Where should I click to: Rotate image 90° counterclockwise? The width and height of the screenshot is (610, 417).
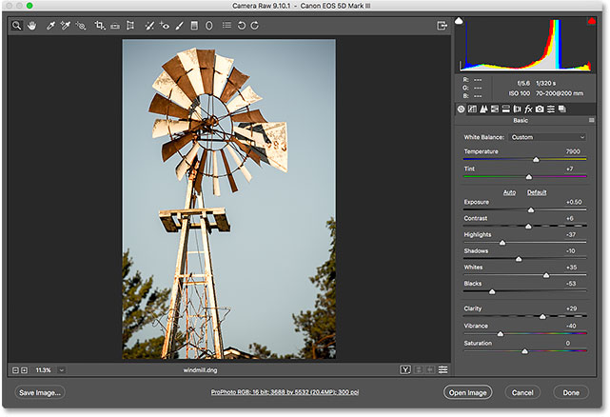241,26
